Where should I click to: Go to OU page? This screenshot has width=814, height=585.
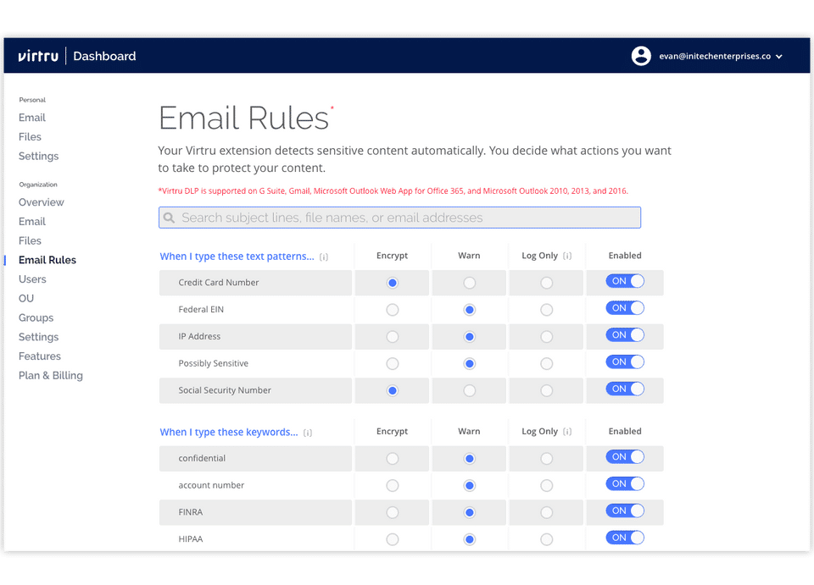[26, 299]
